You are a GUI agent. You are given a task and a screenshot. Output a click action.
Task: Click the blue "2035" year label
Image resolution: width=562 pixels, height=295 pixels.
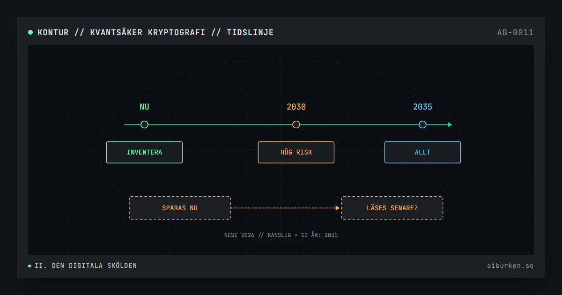tap(422, 107)
